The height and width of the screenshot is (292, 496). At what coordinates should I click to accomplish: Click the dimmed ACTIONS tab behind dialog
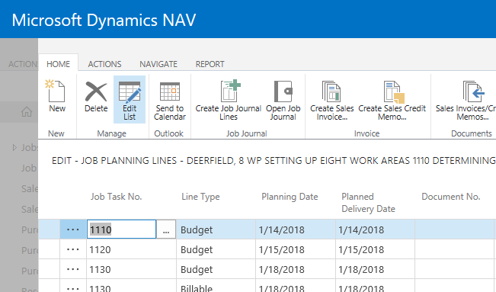22,64
